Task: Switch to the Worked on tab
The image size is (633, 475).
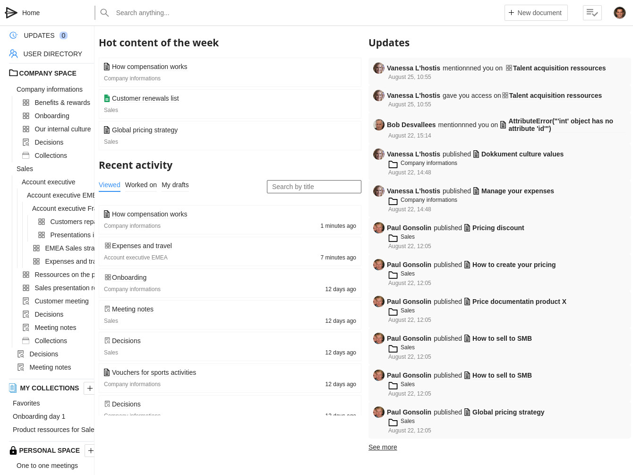Action: [x=141, y=185]
